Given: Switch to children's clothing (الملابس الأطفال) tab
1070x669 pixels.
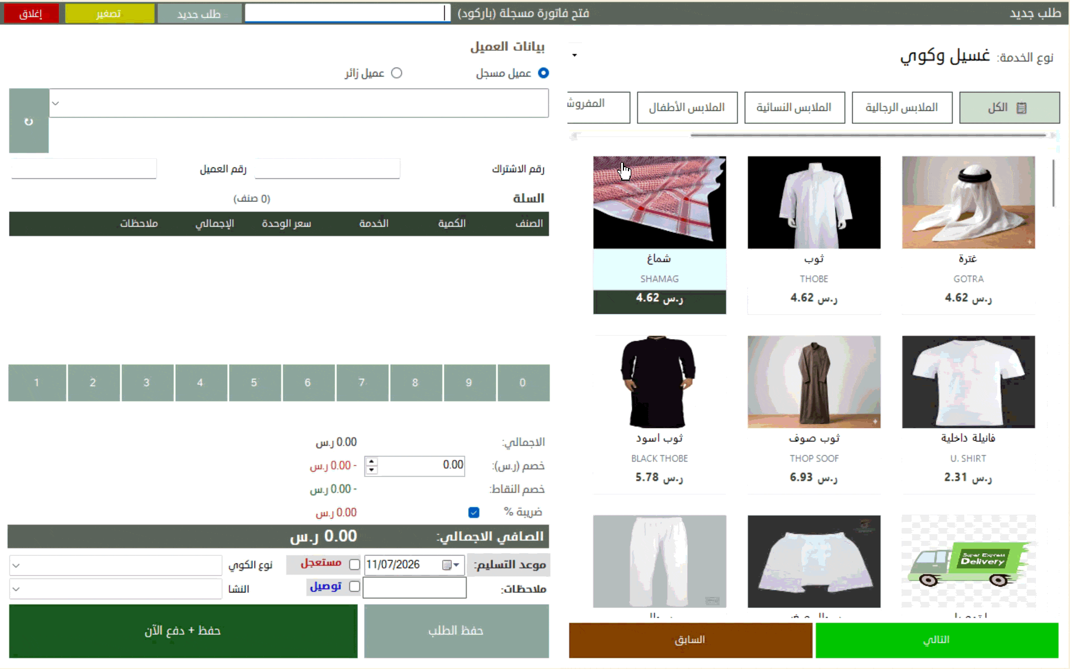Looking at the screenshot, I should [687, 107].
